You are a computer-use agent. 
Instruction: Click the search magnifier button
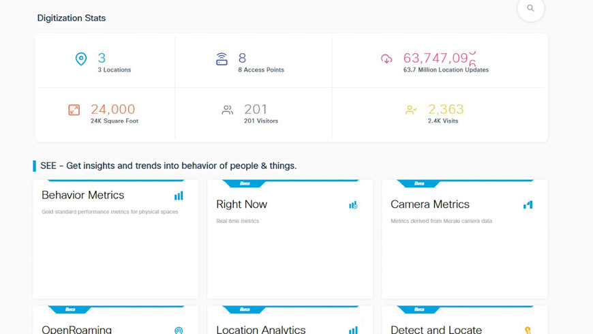(x=530, y=8)
